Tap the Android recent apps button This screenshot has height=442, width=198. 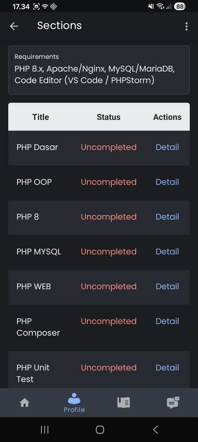(x=45, y=430)
